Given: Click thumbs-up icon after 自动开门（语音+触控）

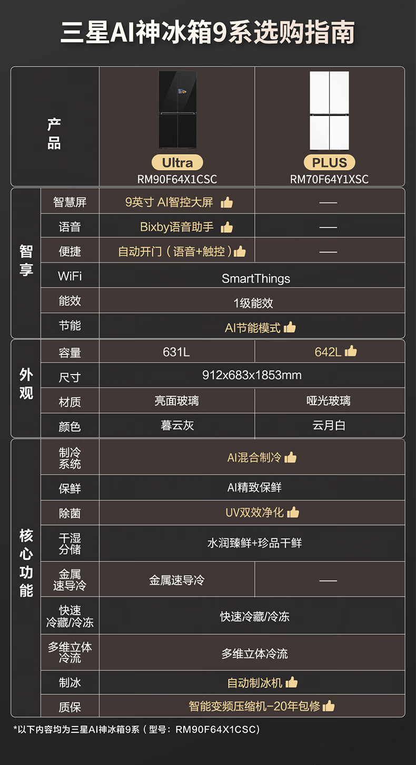Looking at the screenshot, I should click(x=240, y=252).
